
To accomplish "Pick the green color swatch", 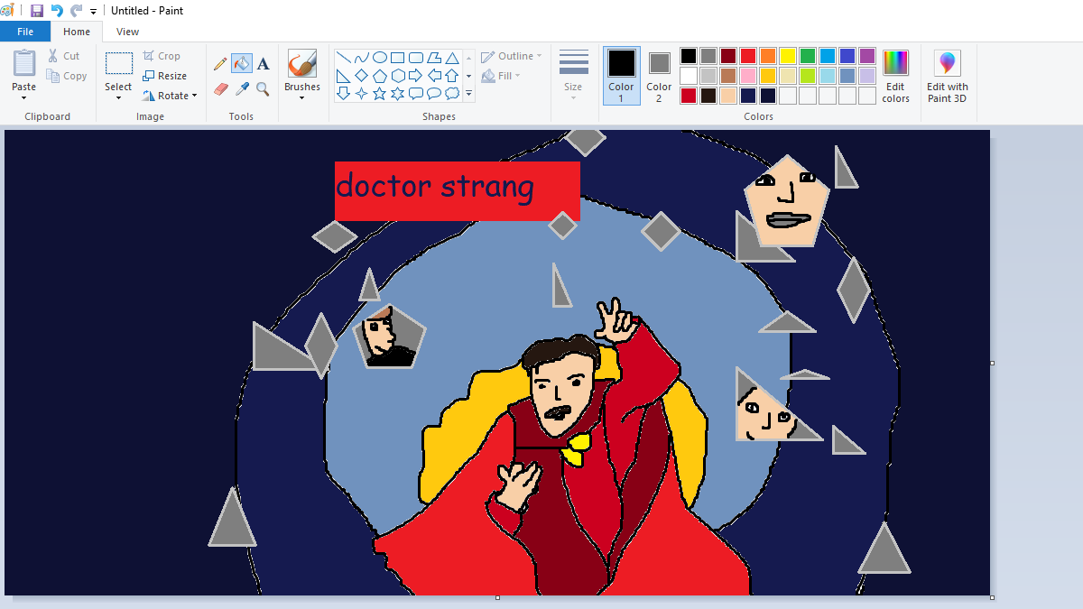I will (x=808, y=56).
